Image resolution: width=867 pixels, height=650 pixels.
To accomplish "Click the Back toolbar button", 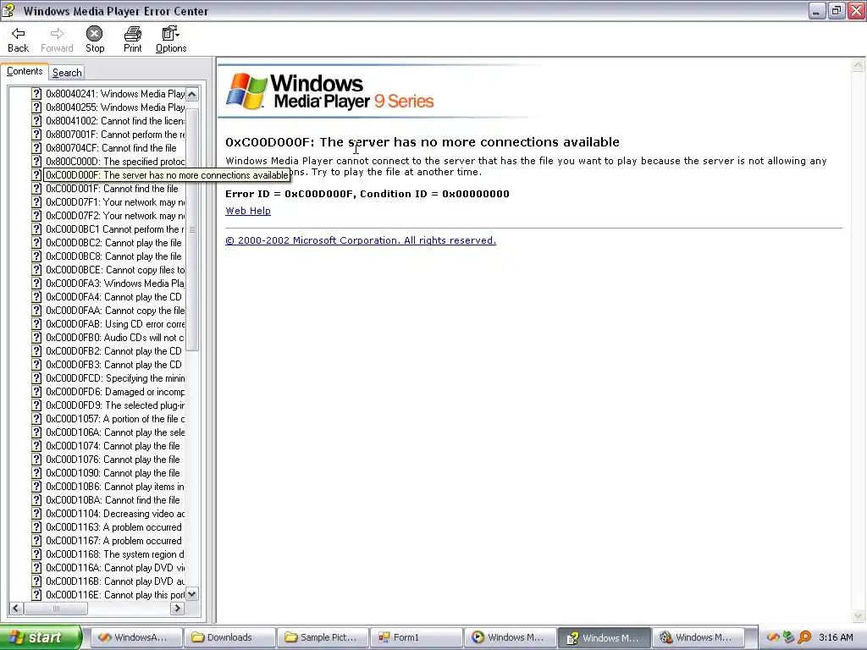I will (x=19, y=40).
